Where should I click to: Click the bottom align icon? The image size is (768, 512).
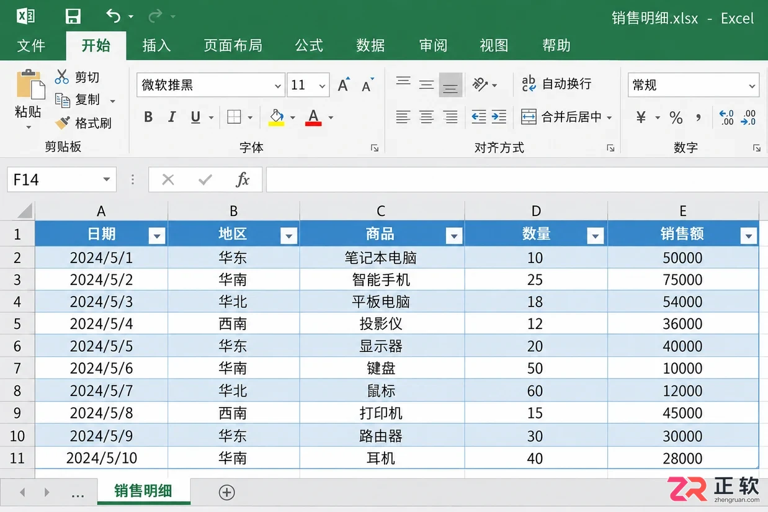[x=450, y=85]
